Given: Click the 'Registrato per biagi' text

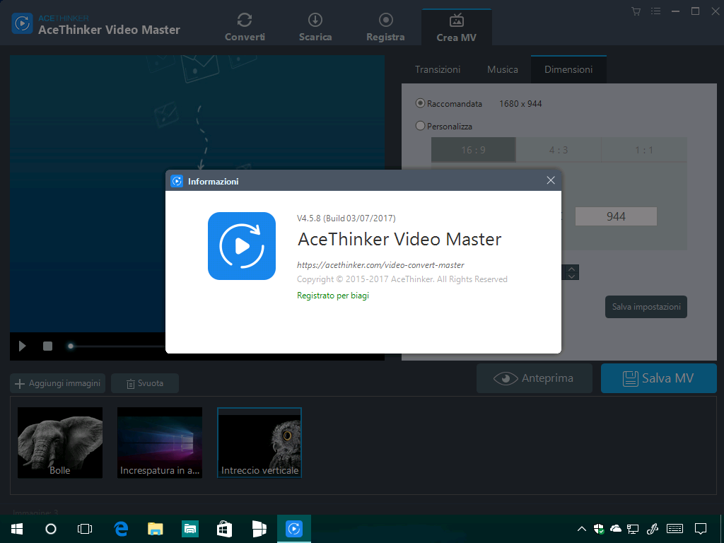Looking at the screenshot, I should [333, 296].
